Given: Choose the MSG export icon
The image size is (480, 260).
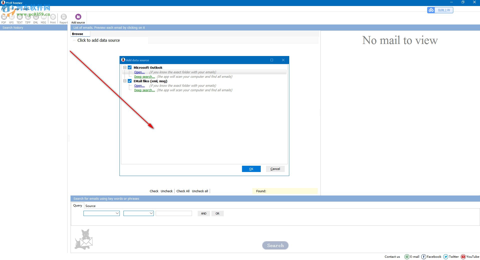Looking at the screenshot, I should (43, 17).
